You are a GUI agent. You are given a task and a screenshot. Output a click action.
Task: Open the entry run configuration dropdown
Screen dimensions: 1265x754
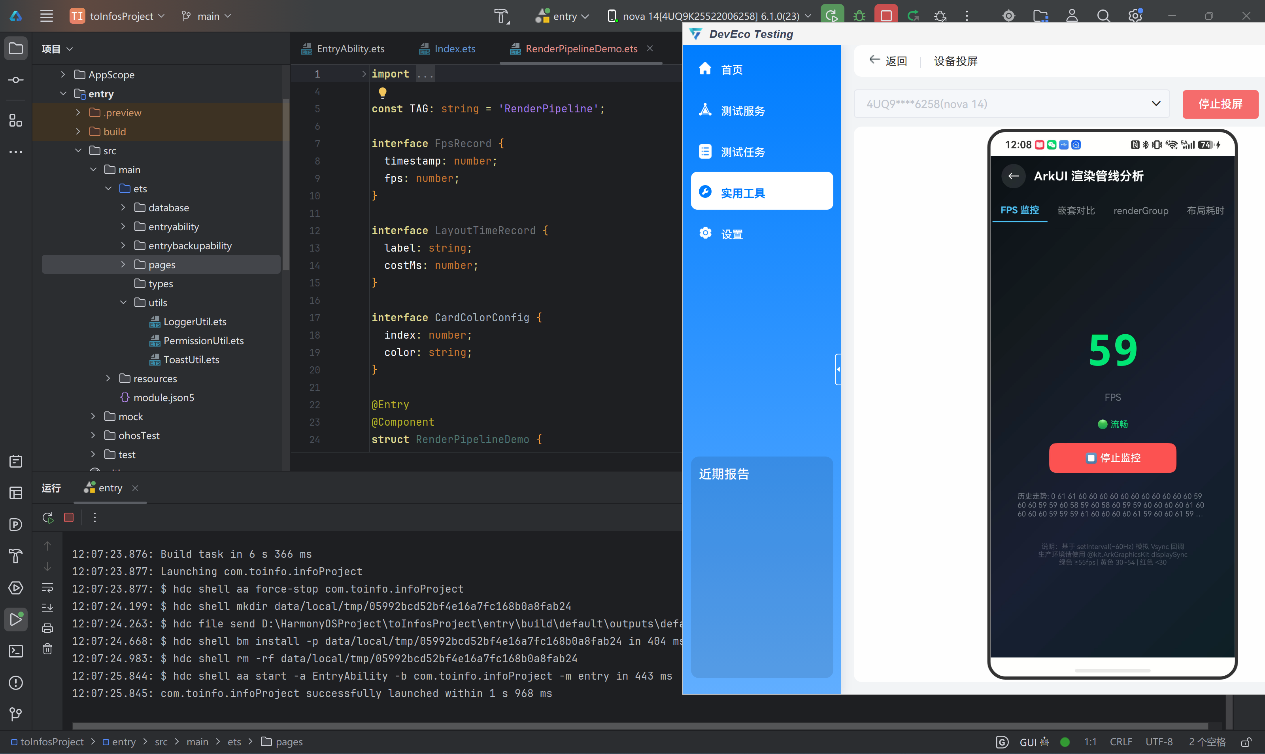point(563,16)
